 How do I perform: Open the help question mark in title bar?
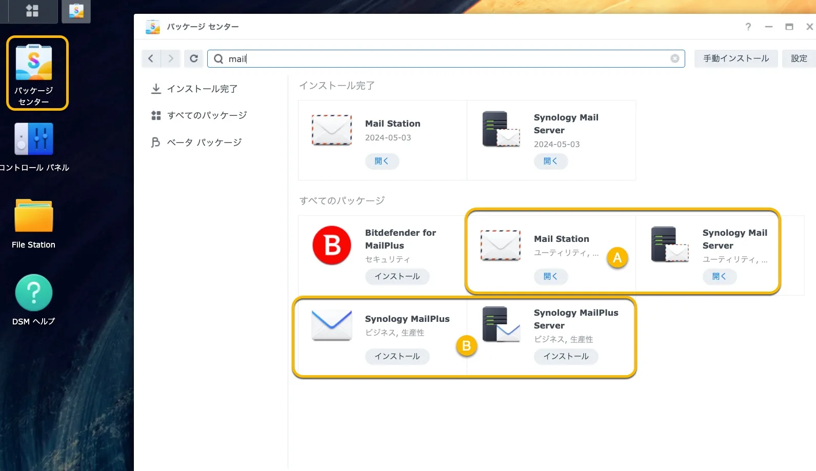(748, 27)
